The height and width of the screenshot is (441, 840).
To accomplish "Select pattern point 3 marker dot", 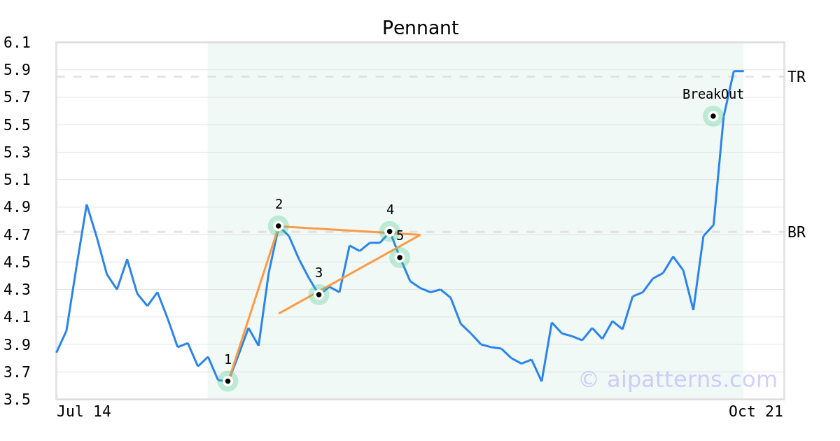I will [318, 295].
